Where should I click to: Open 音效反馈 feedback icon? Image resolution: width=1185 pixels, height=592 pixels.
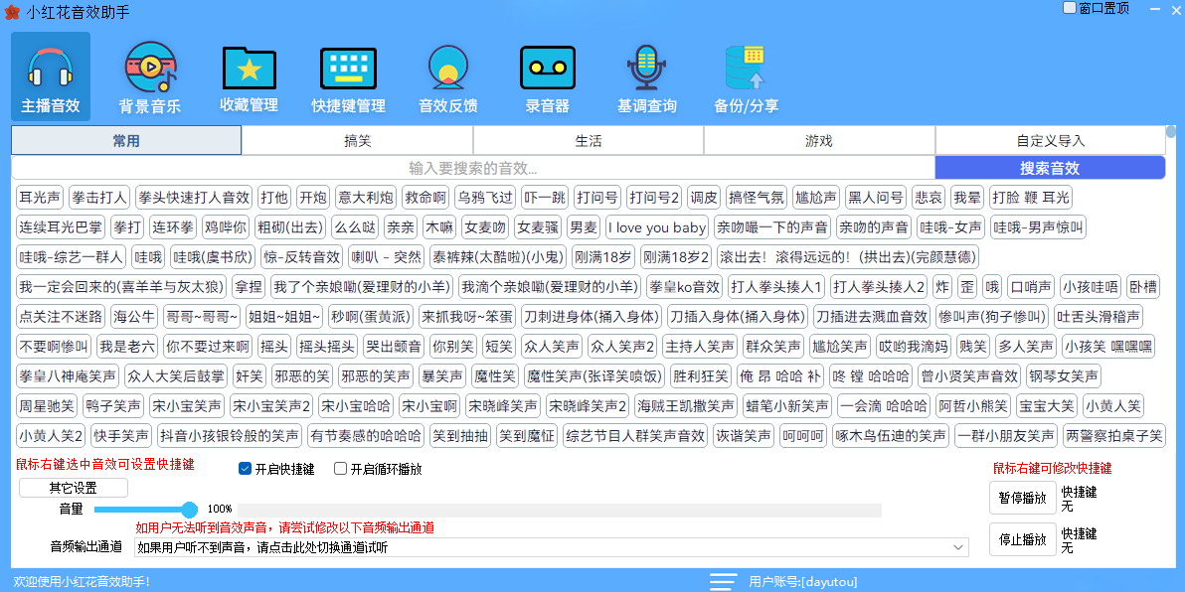pyautogui.click(x=447, y=75)
